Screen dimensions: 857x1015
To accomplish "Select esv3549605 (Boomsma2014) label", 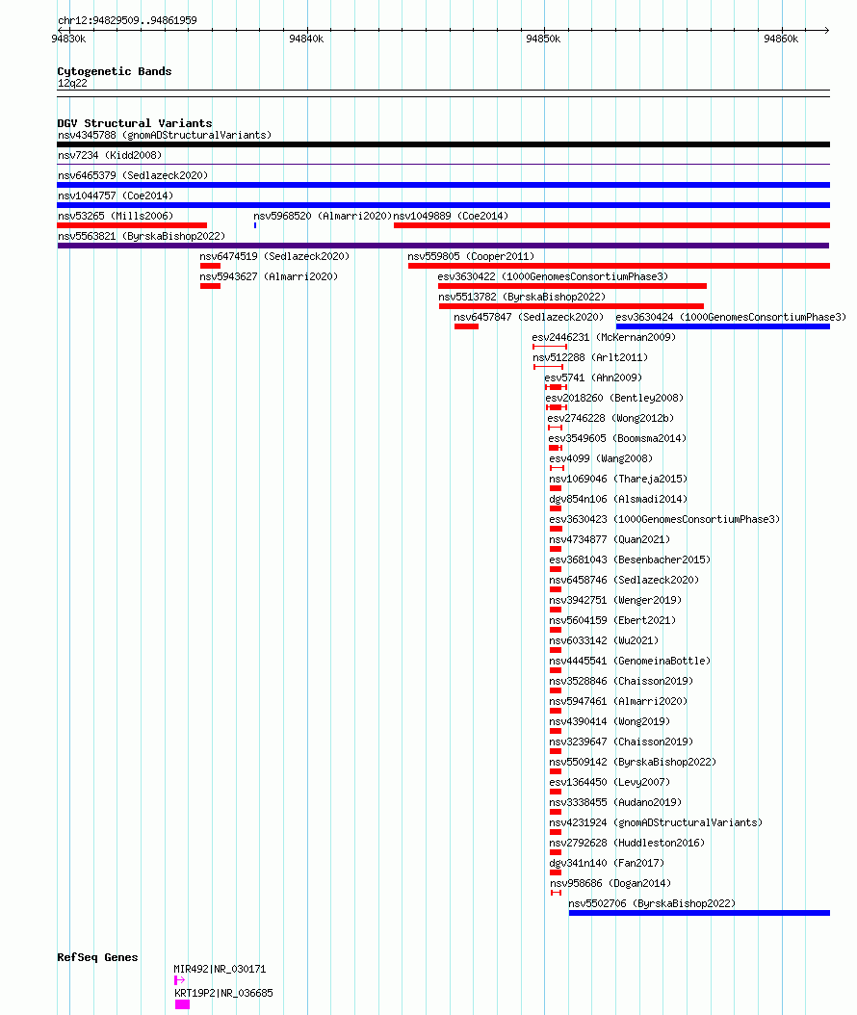I will point(617,438).
